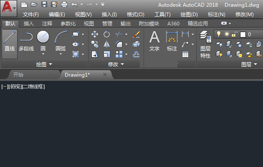Click the layer Freeze snowflake icon

(x=239, y=44)
